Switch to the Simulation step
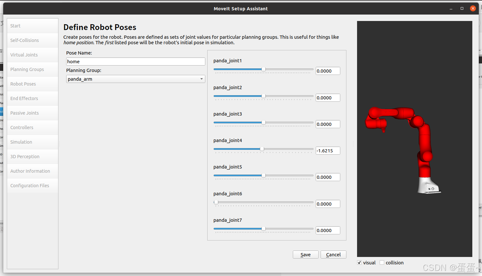The width and height of the screenshot is (482, 276). (33, 142)
